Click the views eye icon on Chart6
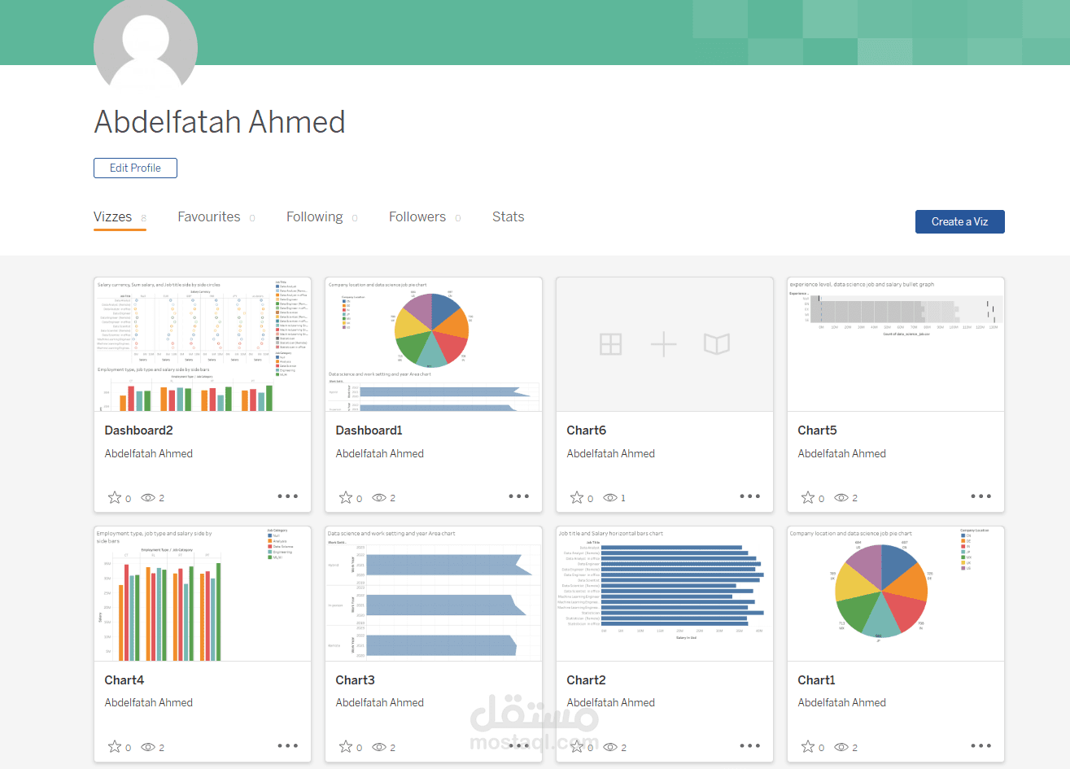 (610, 497)
